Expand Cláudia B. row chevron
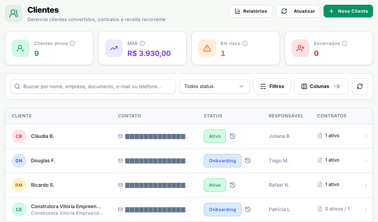This screenshot has height=222, width=378. click(366, 137)
